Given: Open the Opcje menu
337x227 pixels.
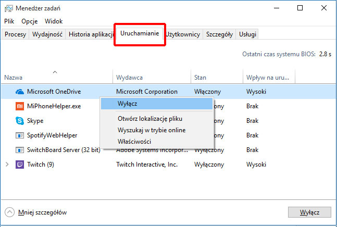Looking at the screenshot, I should pyautogui.click(x=30, y=21).
